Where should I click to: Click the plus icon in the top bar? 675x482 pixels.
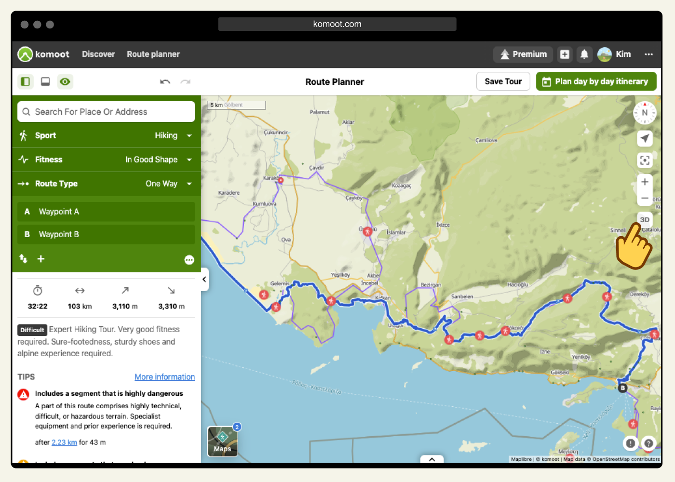(565, 54)
